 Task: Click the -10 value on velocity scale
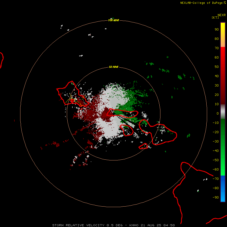point(216,123)
